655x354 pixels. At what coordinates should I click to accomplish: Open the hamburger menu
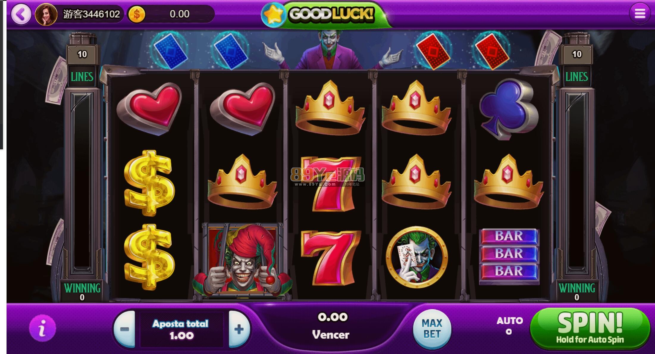(640, 13)
